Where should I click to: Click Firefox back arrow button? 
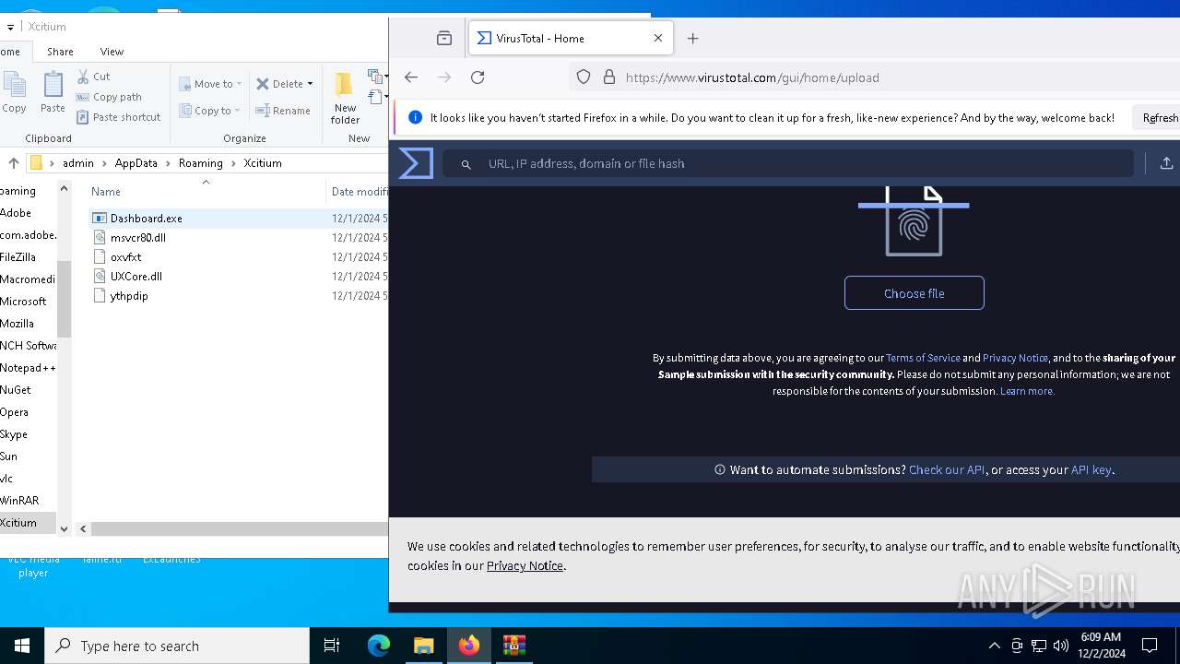pyautogui.click(x=411, y=77)
